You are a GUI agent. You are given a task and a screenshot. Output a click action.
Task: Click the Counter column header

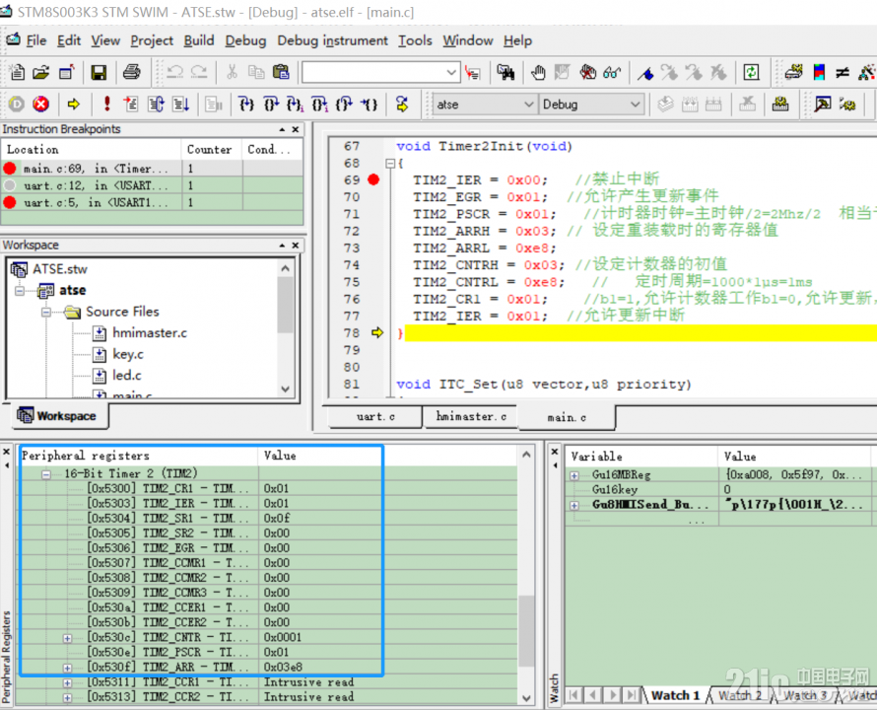(212, 150)
